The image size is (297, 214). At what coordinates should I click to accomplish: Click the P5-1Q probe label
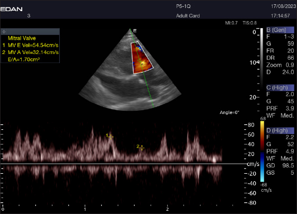point(183,6)
